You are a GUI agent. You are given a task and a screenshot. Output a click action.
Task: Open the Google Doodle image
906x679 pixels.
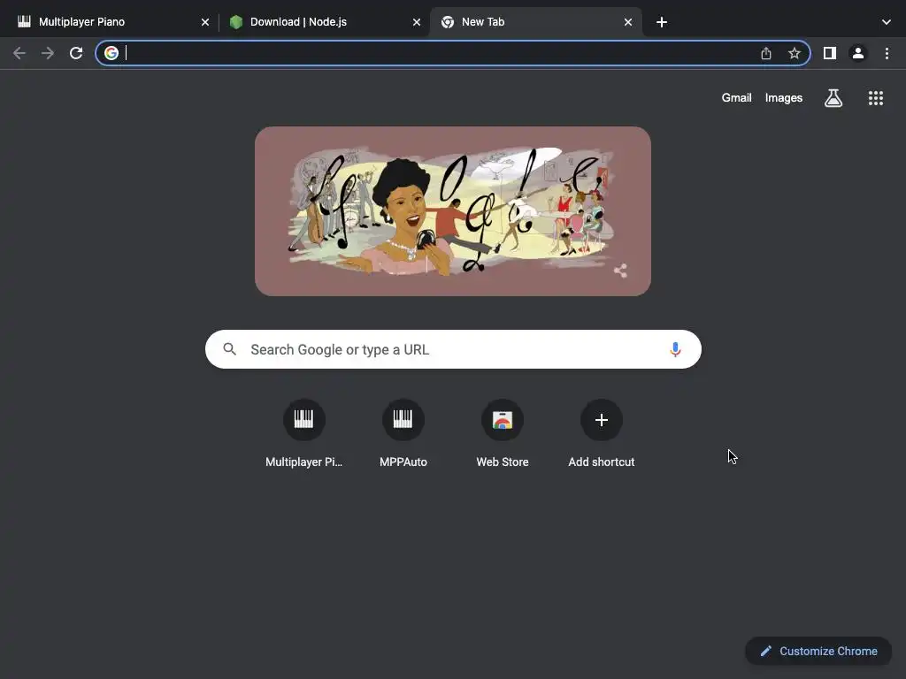453,211
